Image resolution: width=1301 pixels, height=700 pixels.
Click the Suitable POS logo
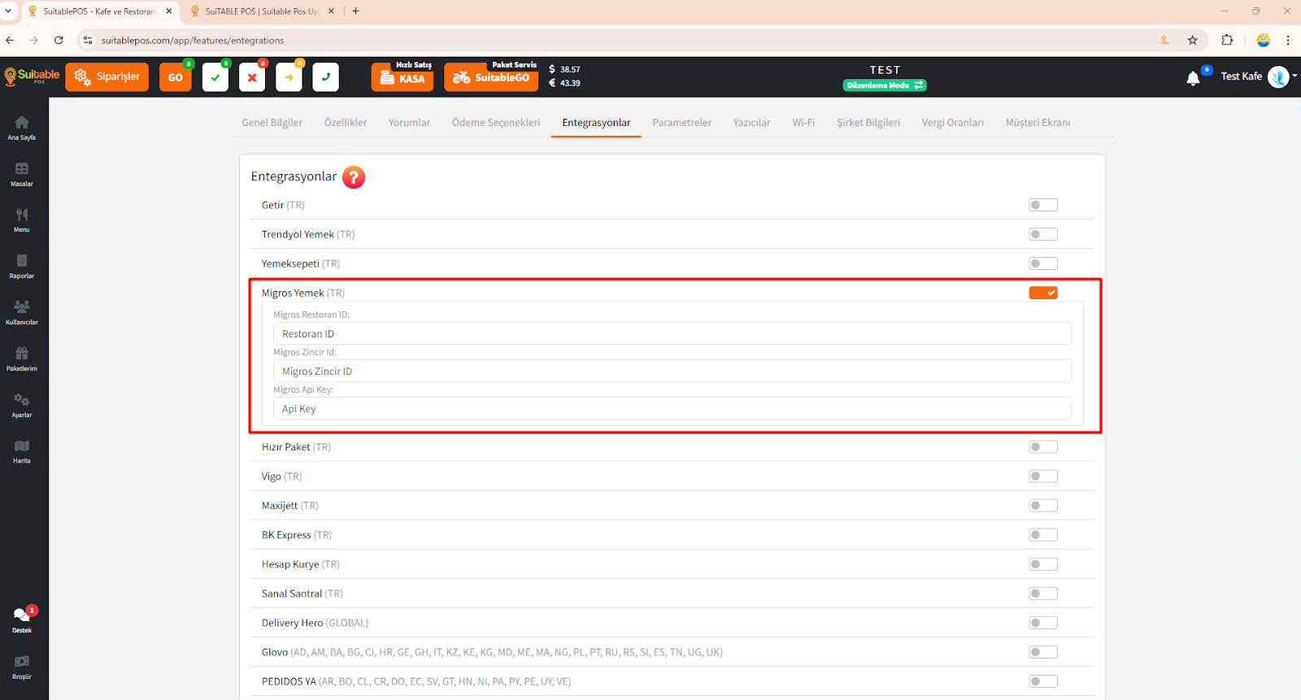pyautogui.click(x=32, y=76)
